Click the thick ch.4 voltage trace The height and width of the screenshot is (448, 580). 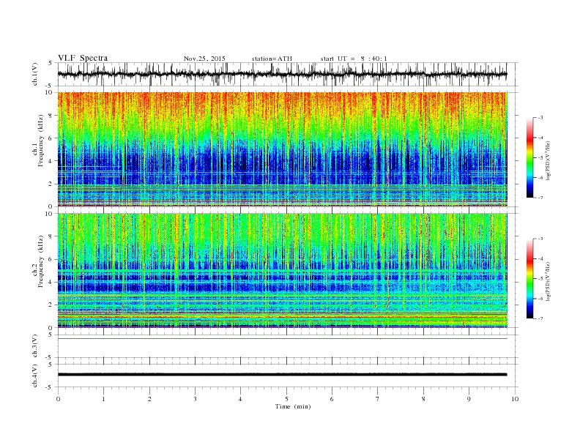(282, 375)
